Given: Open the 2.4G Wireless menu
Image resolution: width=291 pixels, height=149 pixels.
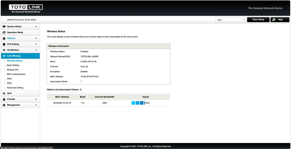Looking at the screenshot, I should point(20,56).
